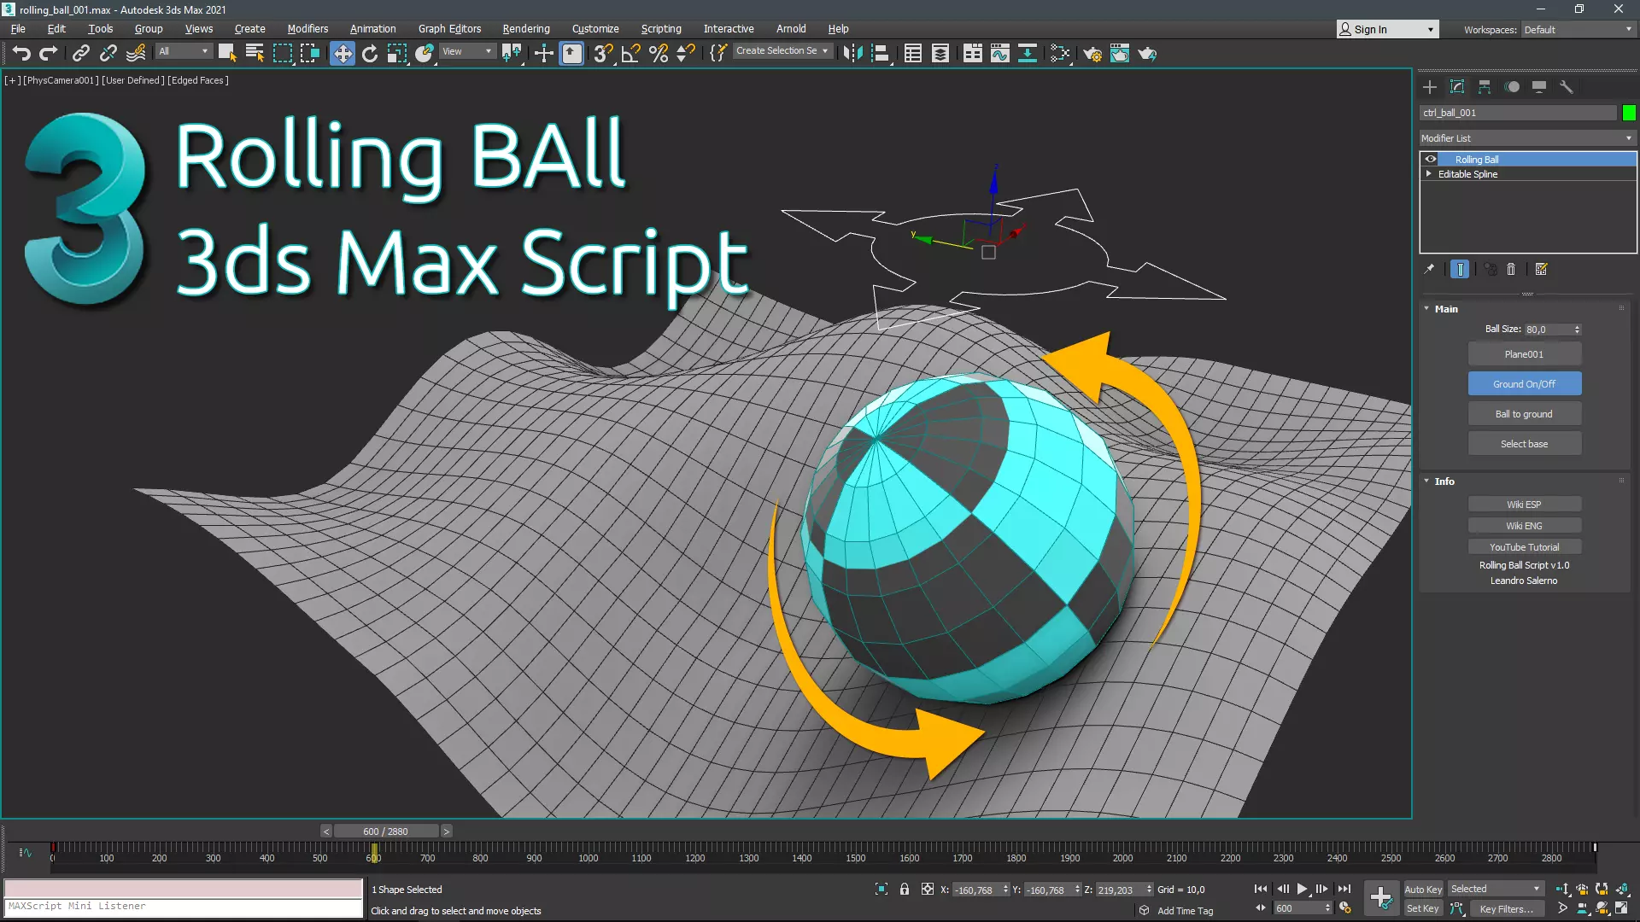Switch to the Motion command panel tab
The height and width of the screenshot is (922, 1640).
coord(1512,87)
